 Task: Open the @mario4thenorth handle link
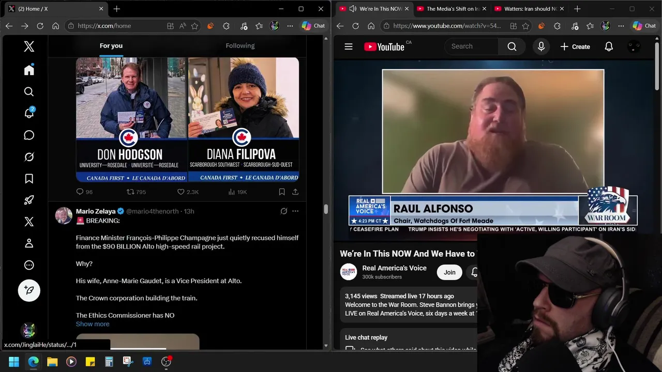tap(153, 211)
